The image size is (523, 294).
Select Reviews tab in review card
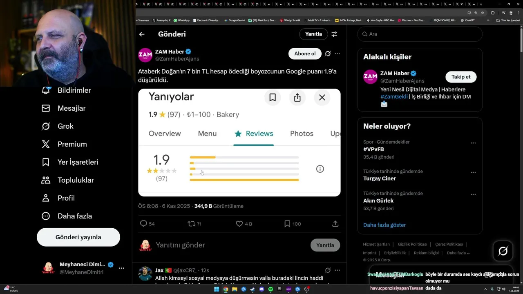click(x=254, y=134)
